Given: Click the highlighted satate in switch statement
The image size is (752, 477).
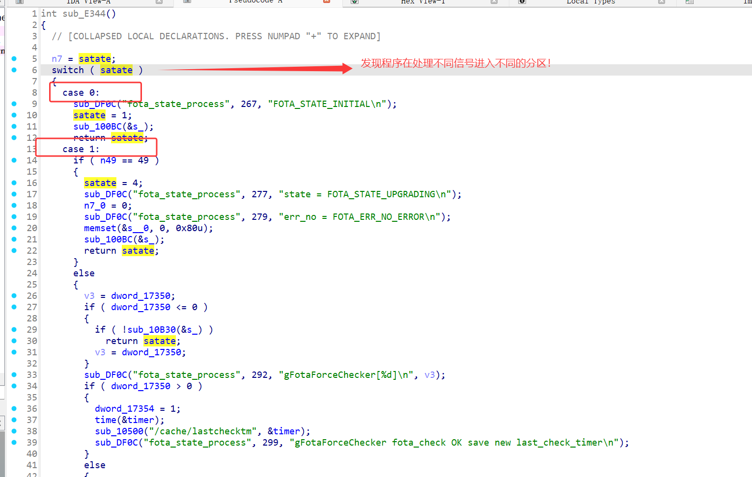Looking at the screenshot, I should tap(116, 70).
